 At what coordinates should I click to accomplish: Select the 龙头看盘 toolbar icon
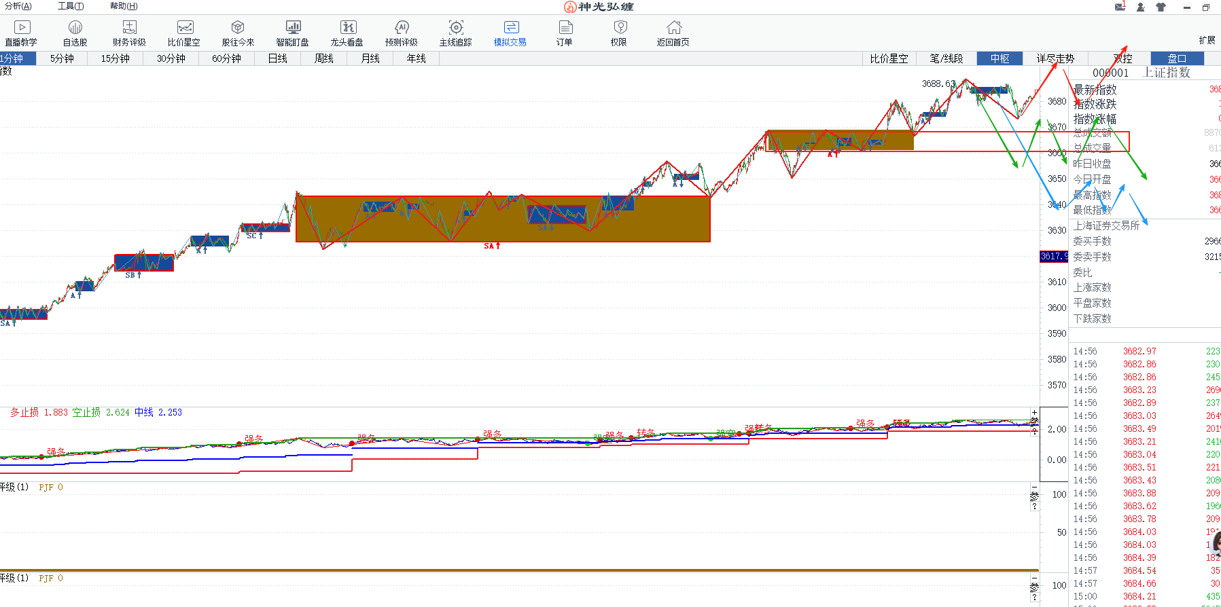click(x=347, y=33)
